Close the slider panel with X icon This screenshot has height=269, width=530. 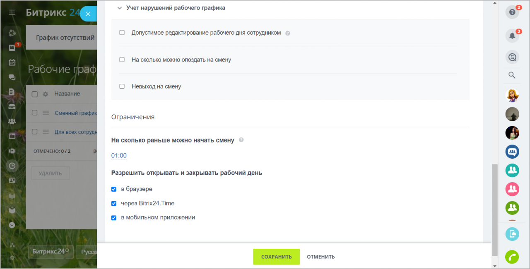point(88,14)
